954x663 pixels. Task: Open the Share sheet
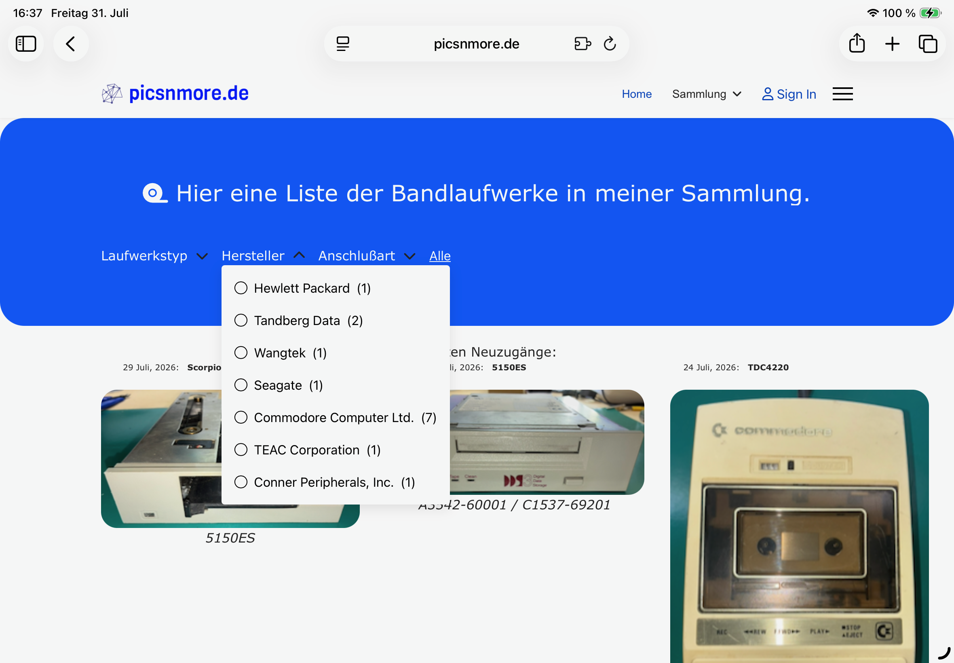tap(857, 43)
